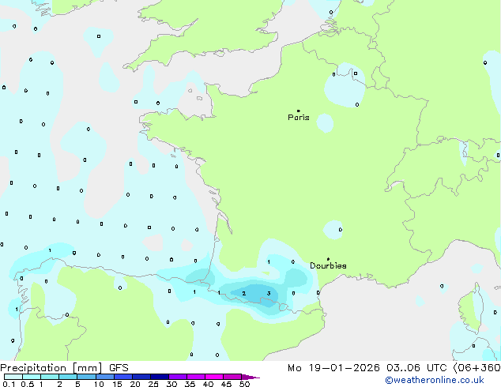This screenshot has width=501, height=387.
Task: Pick the dark blue legend swatch between 20 and 25
Action: click(141, 377)
